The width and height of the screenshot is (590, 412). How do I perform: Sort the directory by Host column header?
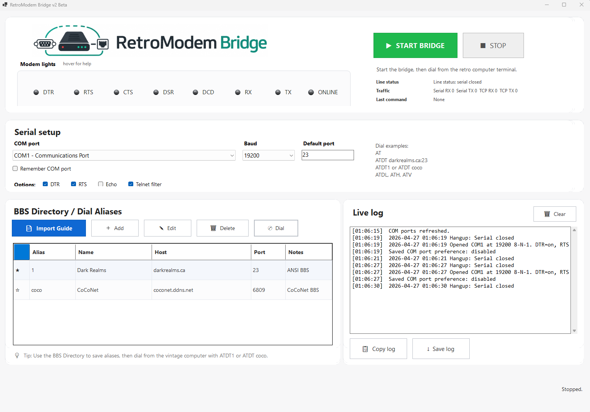click(201, 252)
